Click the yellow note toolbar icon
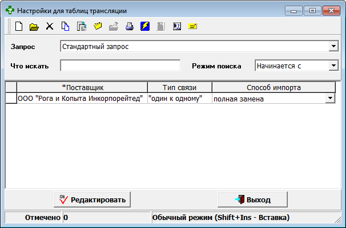 click(x=192, y=26)
